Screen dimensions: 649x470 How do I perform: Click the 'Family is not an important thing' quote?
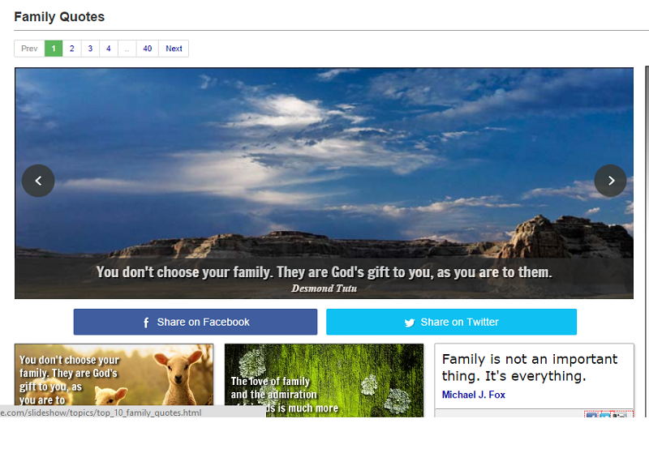529,367
